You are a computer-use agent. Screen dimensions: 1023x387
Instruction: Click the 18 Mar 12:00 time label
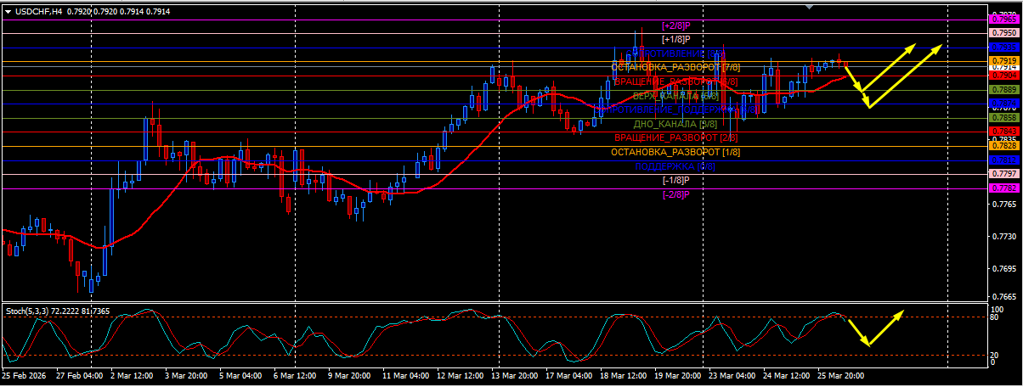[x=625, y=374]
